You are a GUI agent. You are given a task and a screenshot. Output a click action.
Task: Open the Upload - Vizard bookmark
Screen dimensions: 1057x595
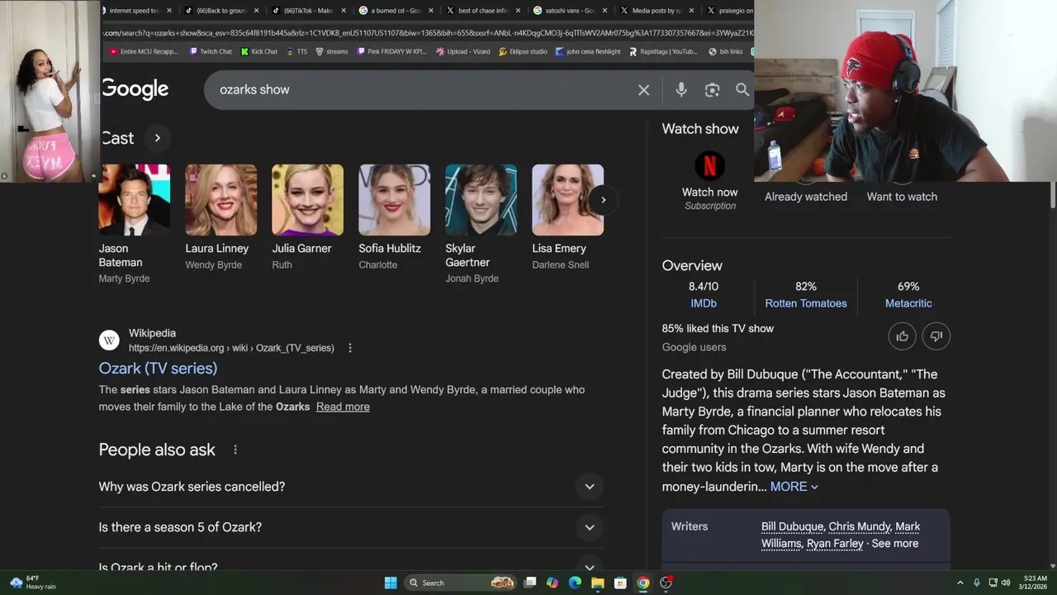click(x=462, y=51)
